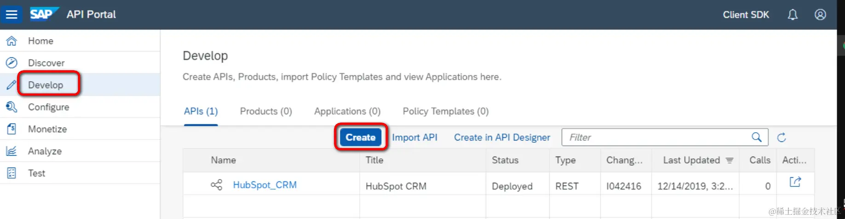Switch to the Applications (0) tab
The image size is (845, 219).
tap(347, 111)
